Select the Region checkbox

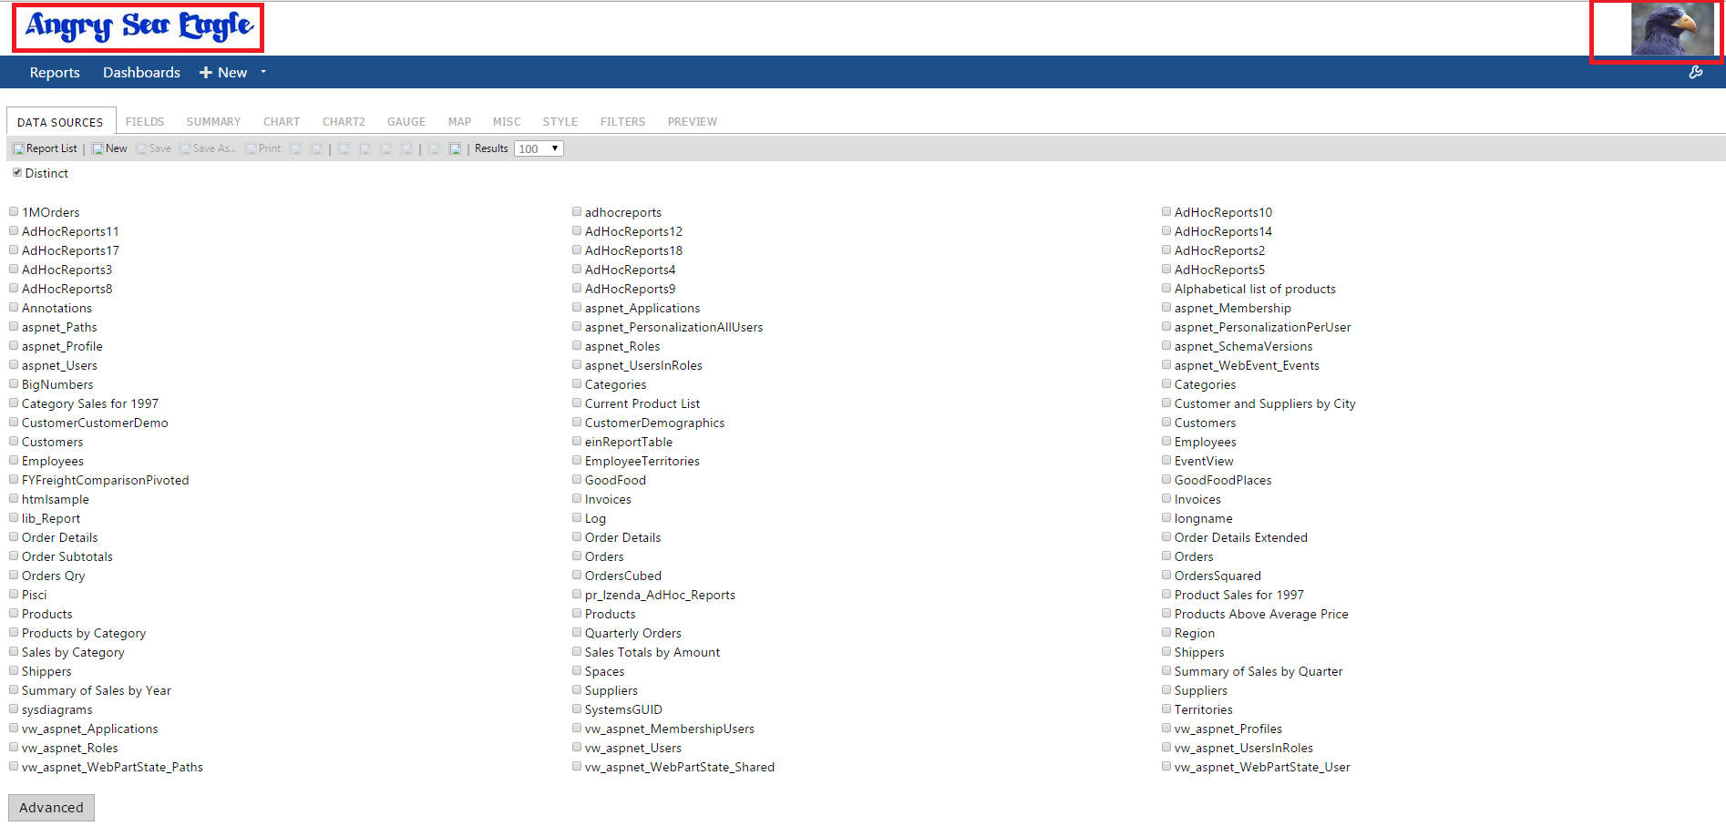click(x=1166, y=632)
